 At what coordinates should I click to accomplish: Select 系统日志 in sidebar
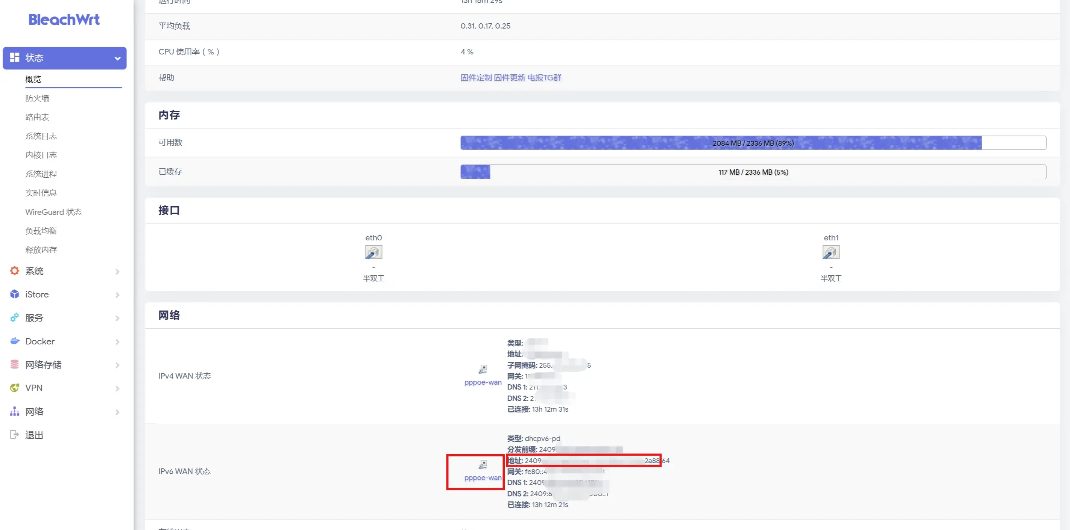[41, 136]
